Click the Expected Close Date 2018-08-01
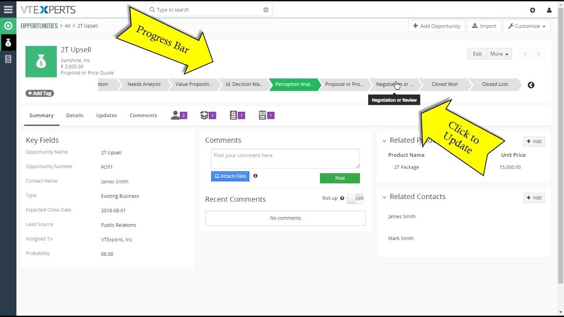564x317 pixels. point(113,211)
